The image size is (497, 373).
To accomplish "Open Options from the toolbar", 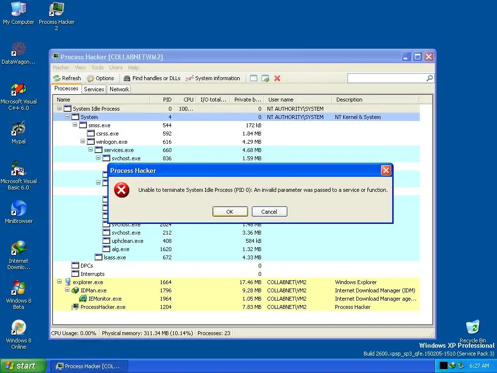I will pos(100,78).
